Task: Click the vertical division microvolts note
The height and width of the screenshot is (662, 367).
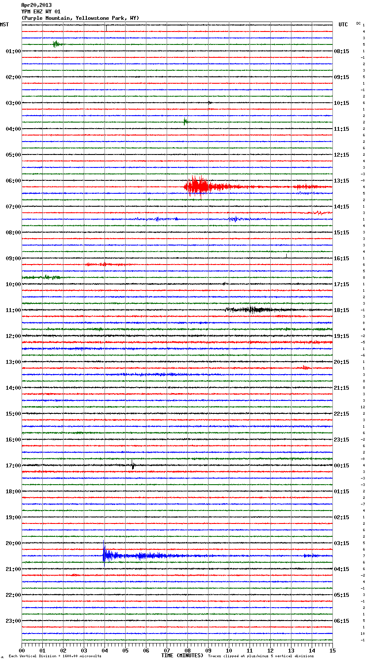Action: pyautogui.click(x=55, y=656)
